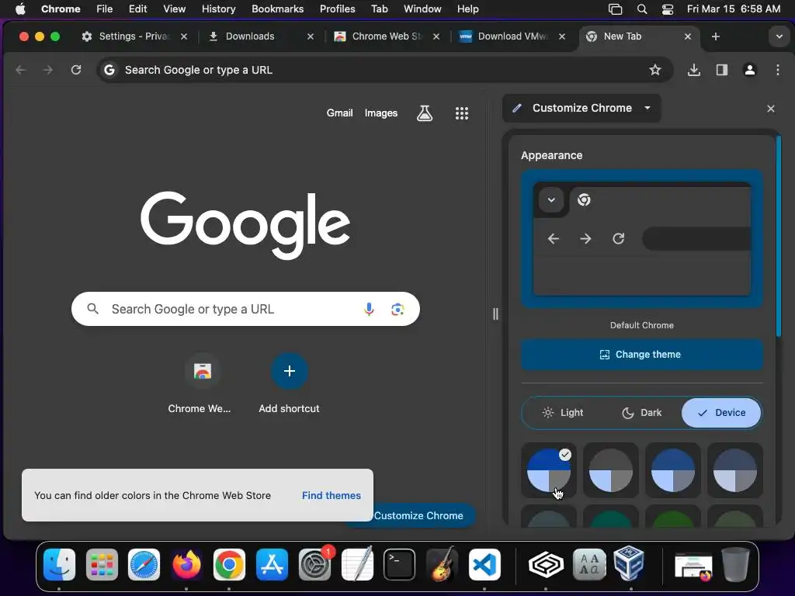Bookmark this tab with the star icon
This screenshot has width=795, height=596.
pos(655,70)
